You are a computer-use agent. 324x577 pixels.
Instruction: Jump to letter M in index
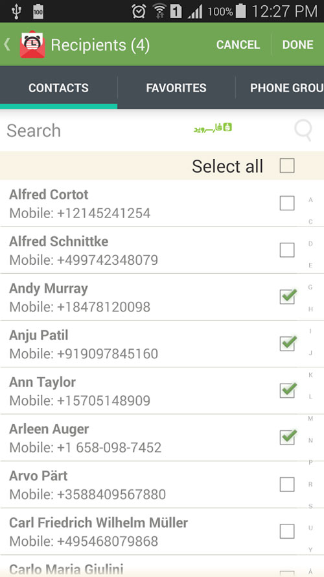pos(310,419)
